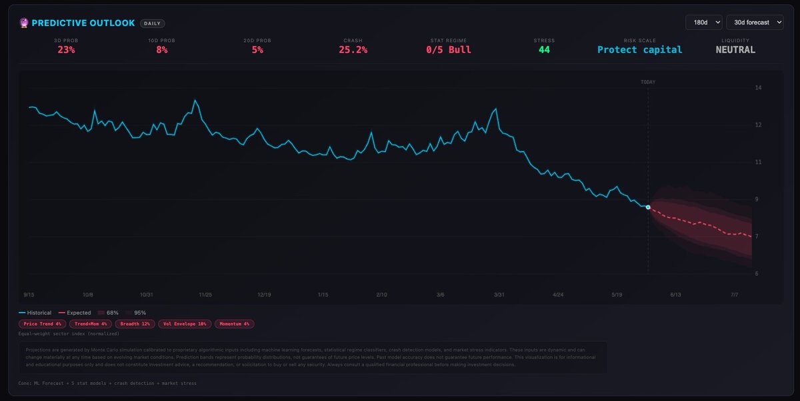The width and height of the screenshot is (800, 401).
Task: Click the 14 value on price axis
Action: pyautogui.click(x=758, y=88)
